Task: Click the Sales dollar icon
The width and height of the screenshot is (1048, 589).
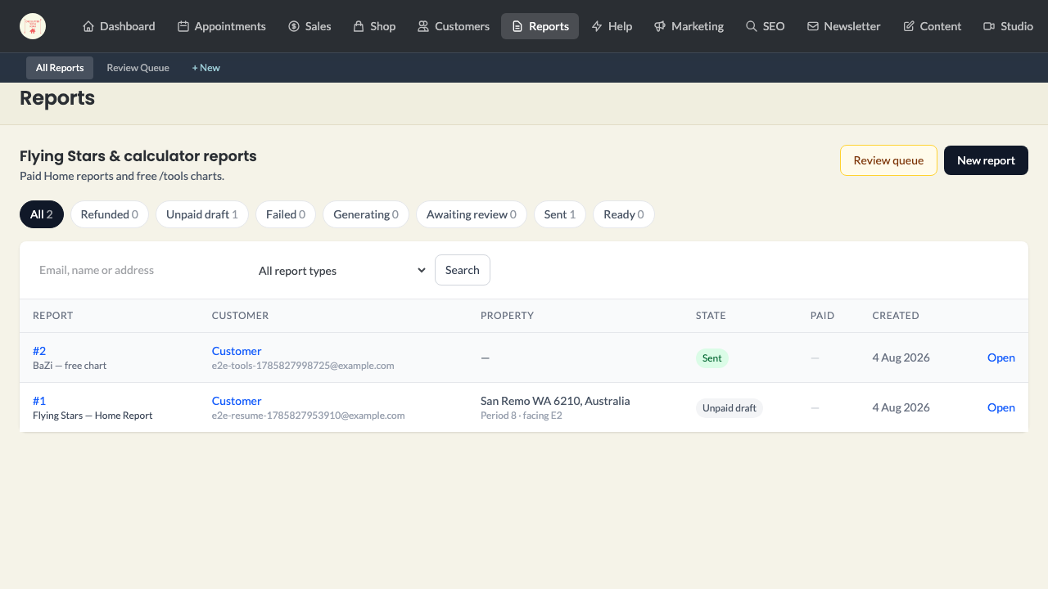Action: pyautogui.click(x=294, y=26)
